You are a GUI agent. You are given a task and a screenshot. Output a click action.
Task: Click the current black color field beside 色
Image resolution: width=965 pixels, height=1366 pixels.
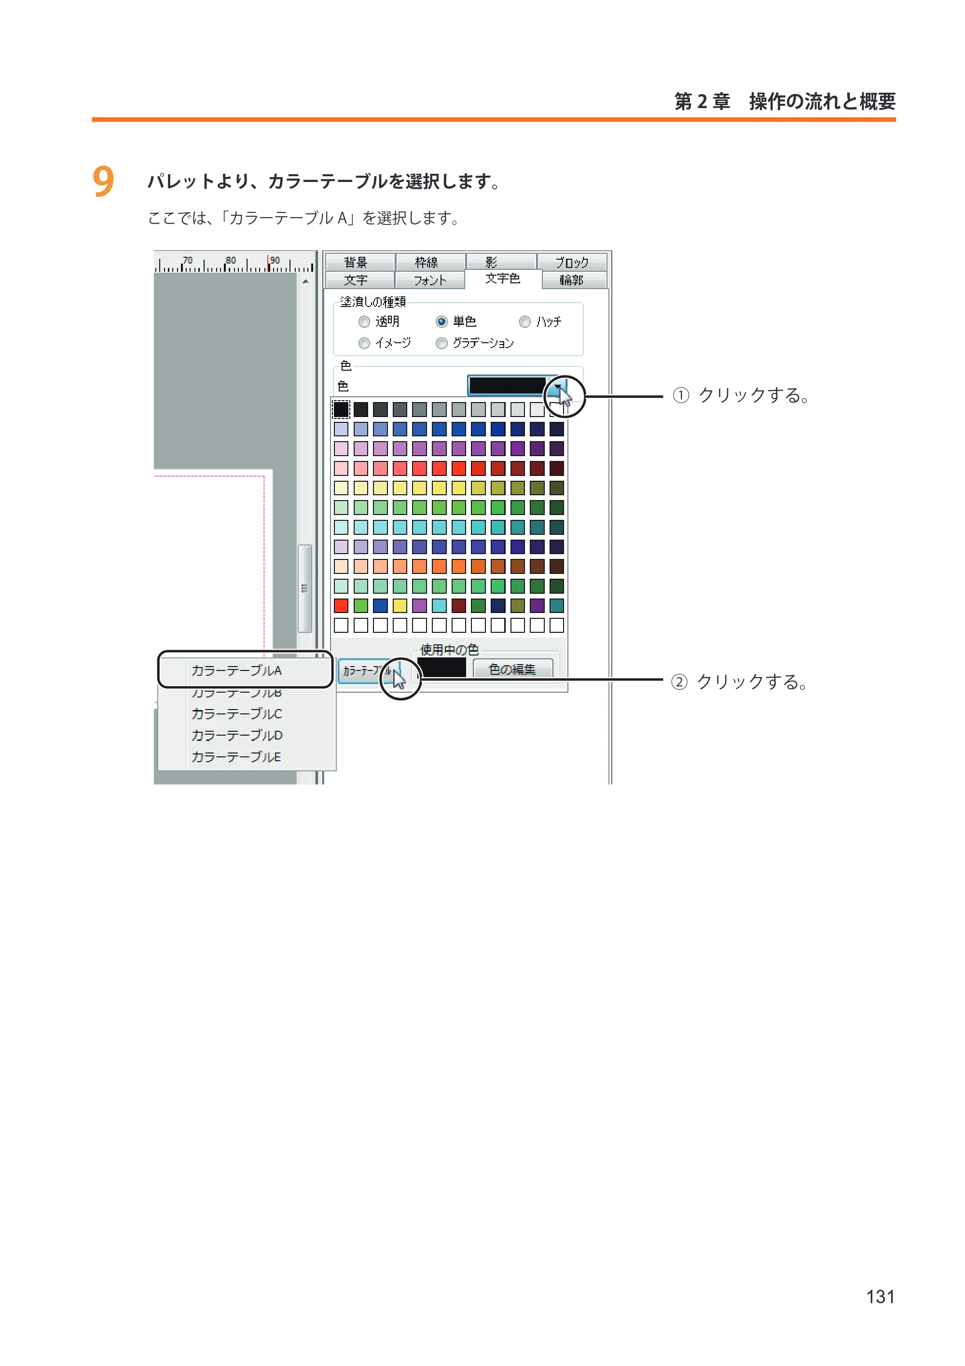(x=507, y=386)
